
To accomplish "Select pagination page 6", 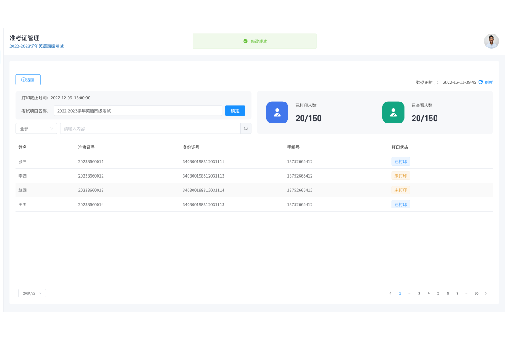I will (x=448, y=293).
